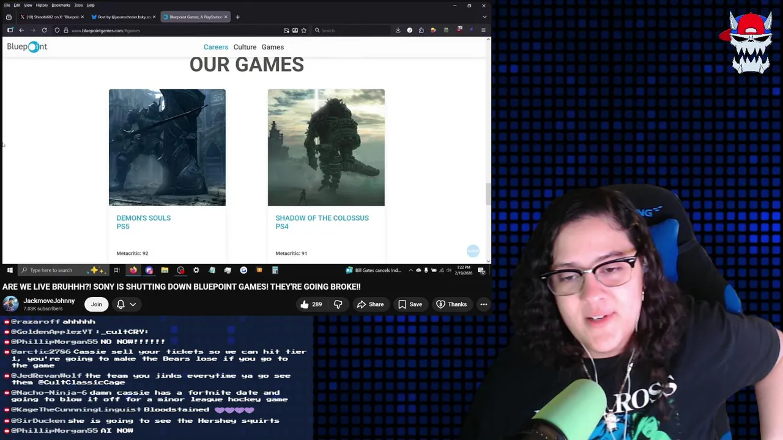Open the Firefox application hamburger menu

coord(483,30)
